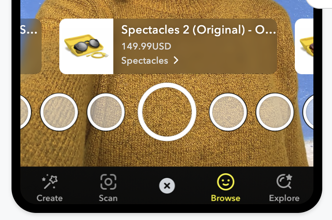Image resolution: width=332 pixels, height=220 pixels.
Task: Click the 149.99USD price text
Action: pos(147,46)
